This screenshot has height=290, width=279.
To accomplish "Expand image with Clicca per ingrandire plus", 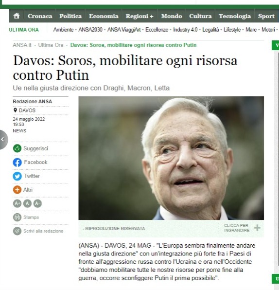I will pyautogui.click(x=257, y=228).
